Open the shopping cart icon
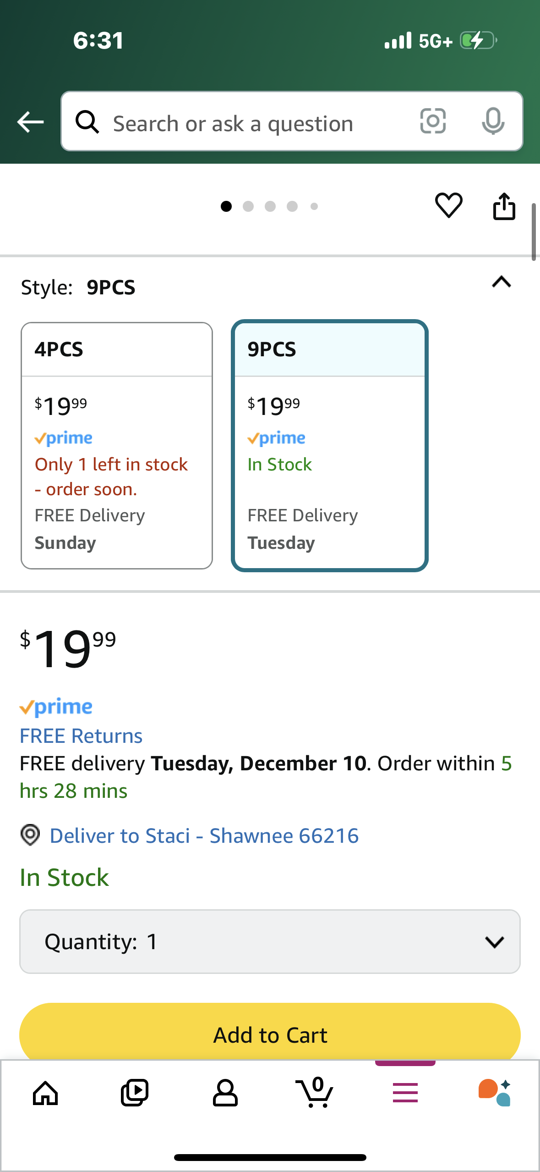This screenshot has height=1172, width=540. pyautogui.click(x=315, y=1092)
